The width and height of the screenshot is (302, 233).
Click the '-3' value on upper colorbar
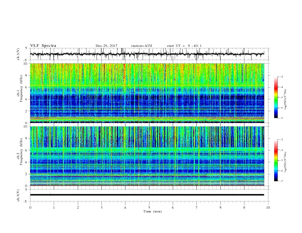click(x=281, y=77)
